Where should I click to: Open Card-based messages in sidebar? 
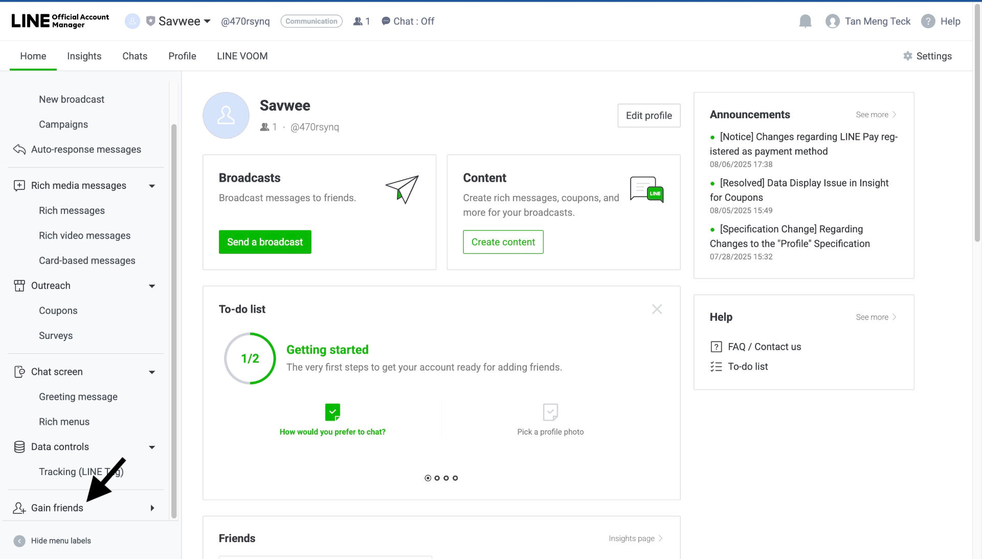[x=87, y=261]
